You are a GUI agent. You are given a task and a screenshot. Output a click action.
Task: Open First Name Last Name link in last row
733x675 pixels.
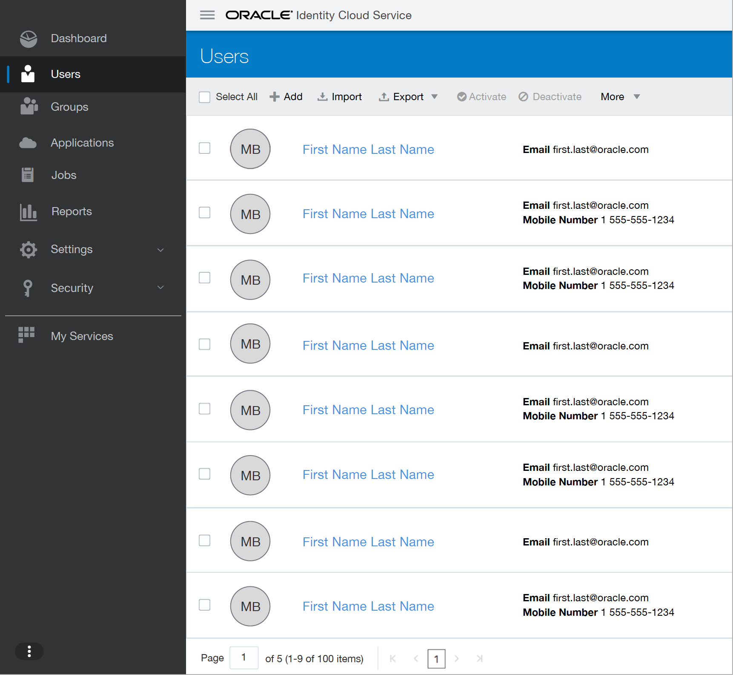pos(368,606)
